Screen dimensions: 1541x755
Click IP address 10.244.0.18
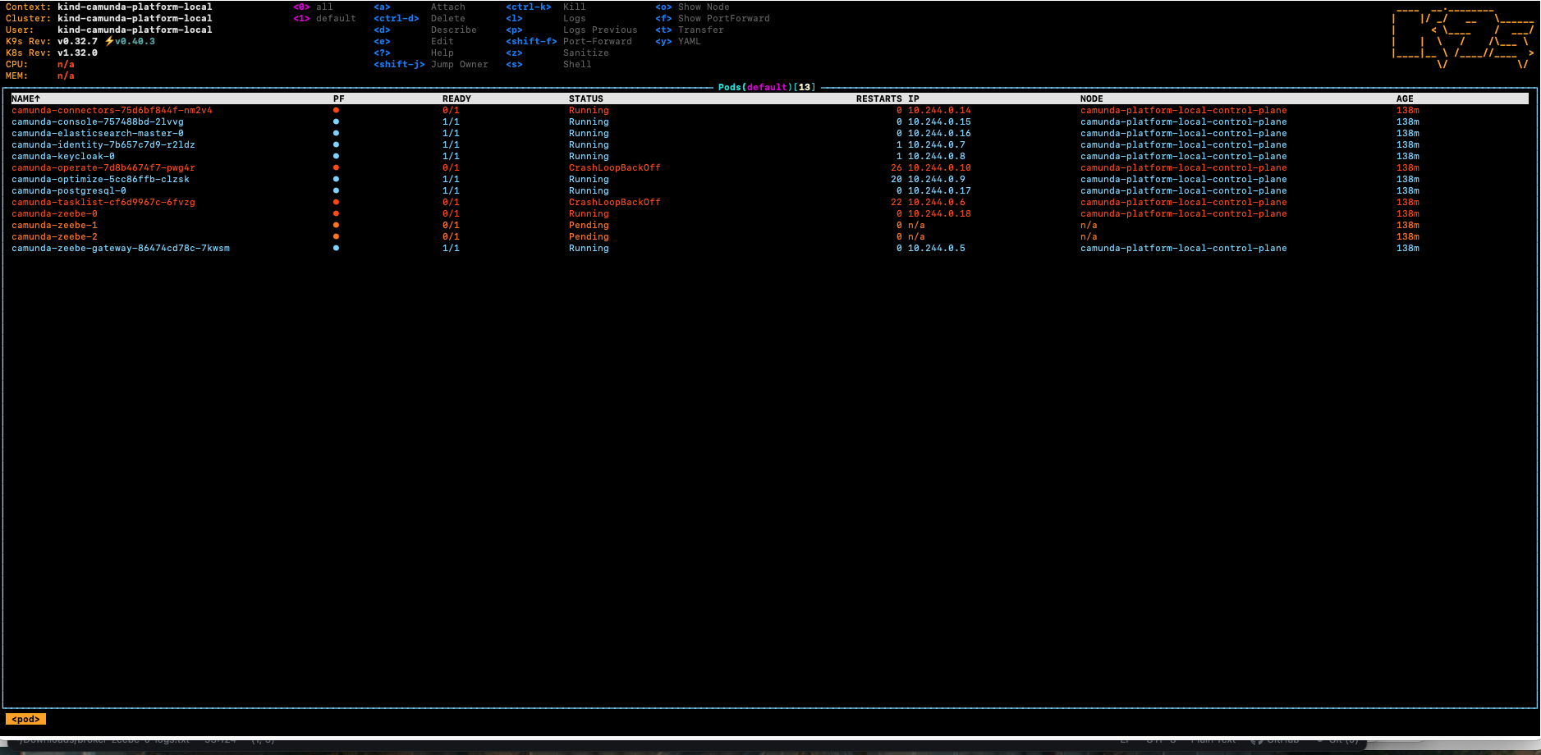[x=939, y=213]
